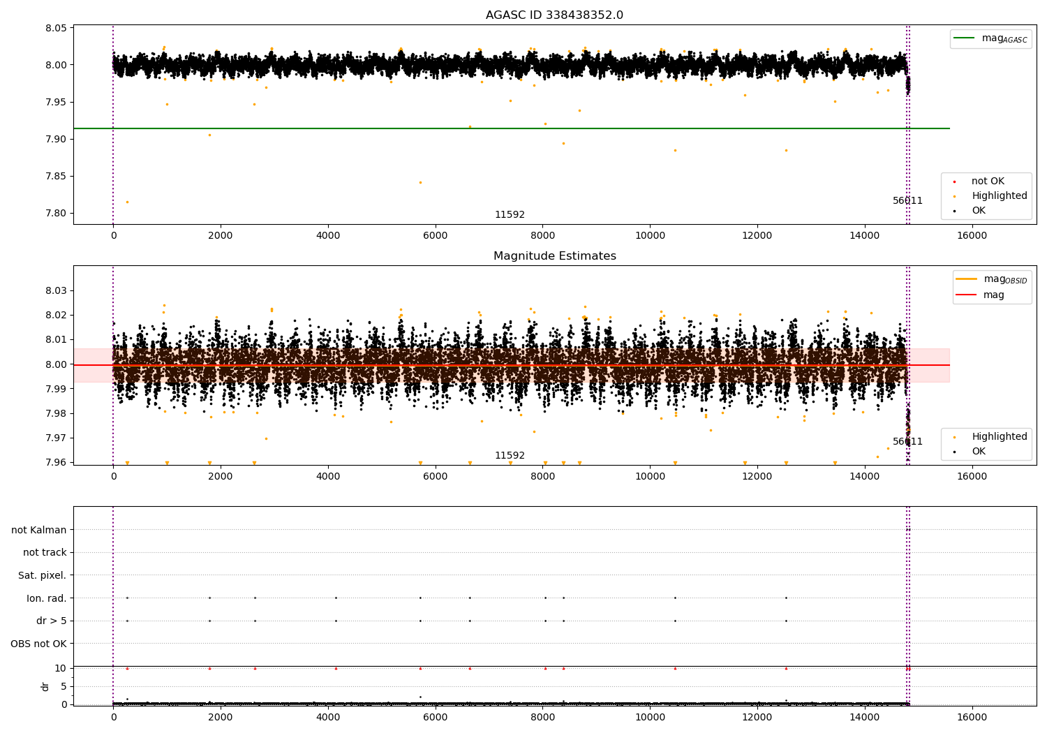The image size is (1047, 733).
Task: Select 'Highlighted' in the top plot legend
Action: [x=999, y=196]
